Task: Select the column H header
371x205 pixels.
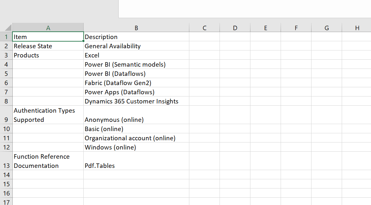Action: point(357,28)
